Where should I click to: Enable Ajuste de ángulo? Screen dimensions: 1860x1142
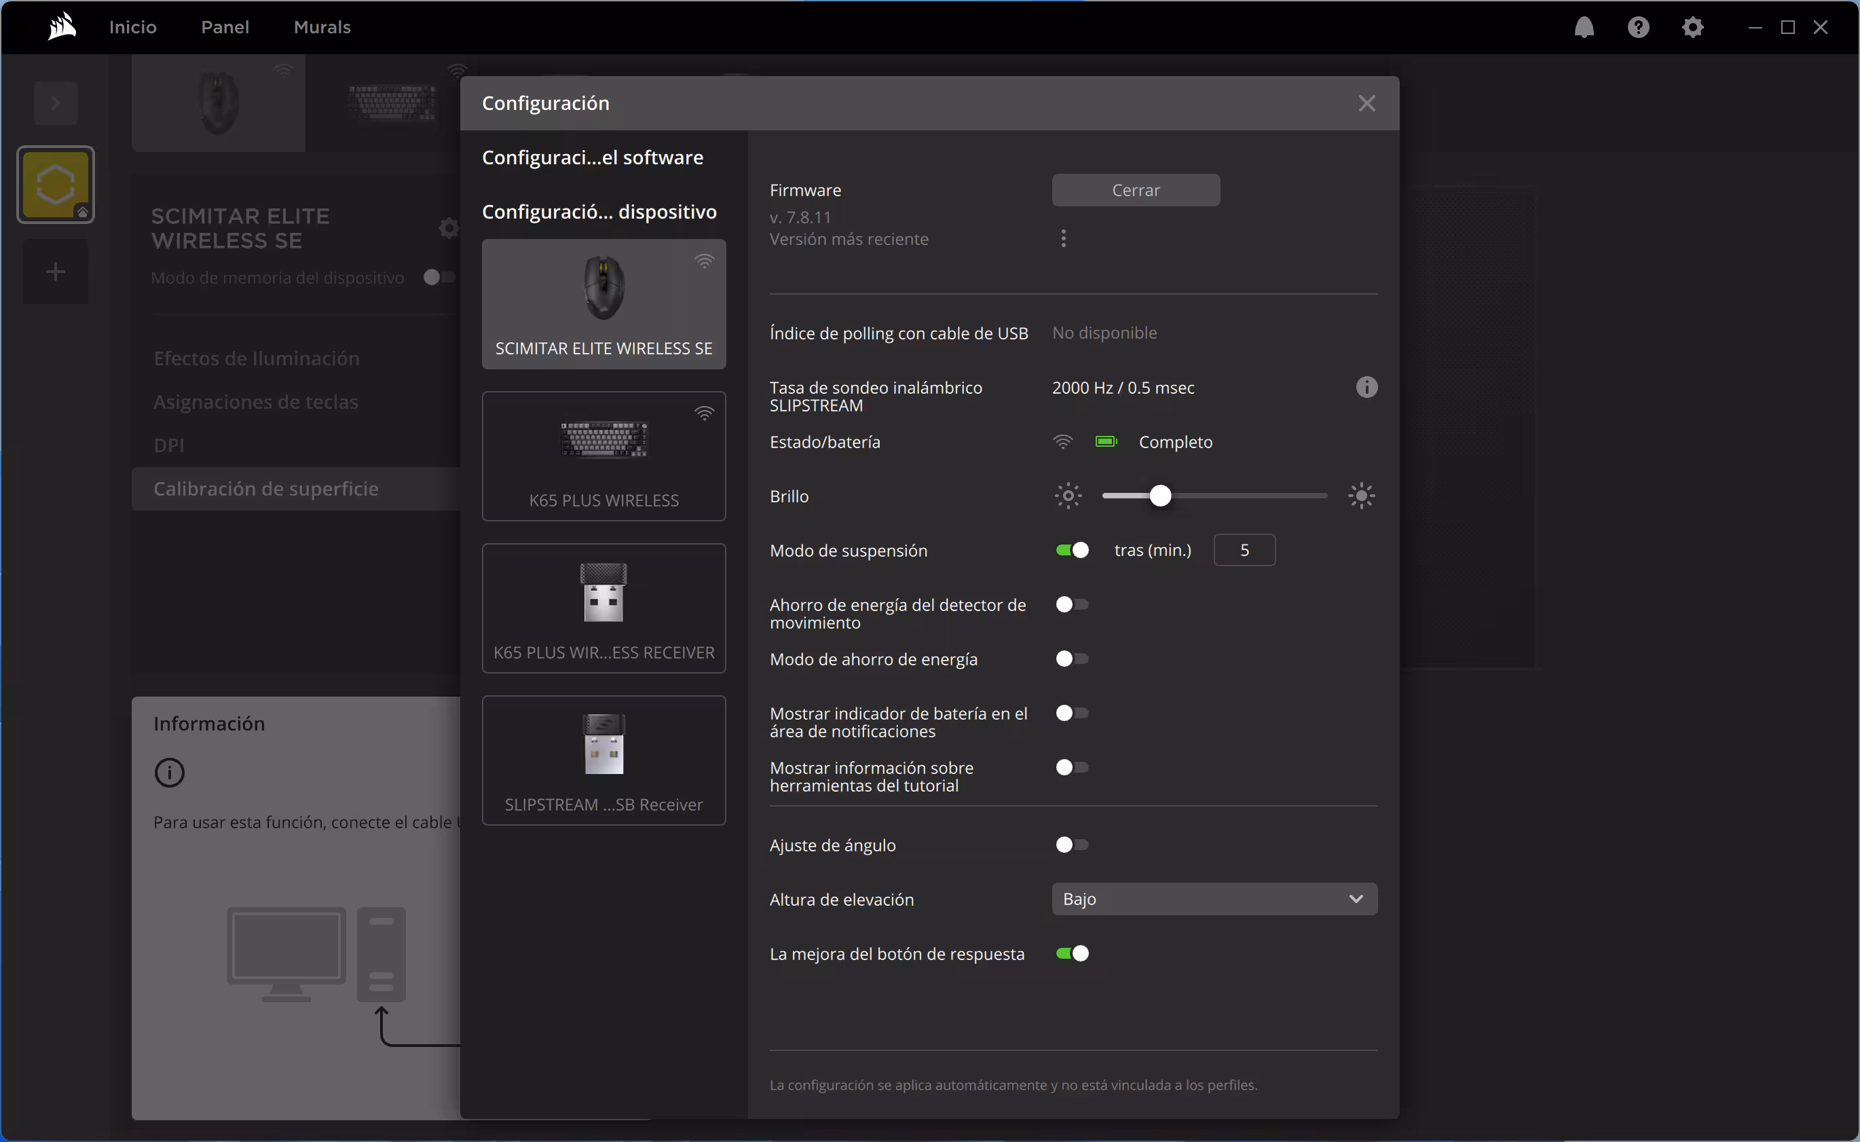click(1072, 845)
